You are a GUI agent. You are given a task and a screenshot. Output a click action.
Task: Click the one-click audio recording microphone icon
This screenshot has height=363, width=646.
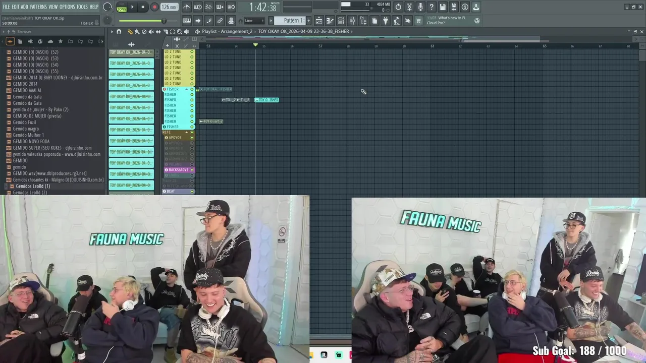pos(420,7)
